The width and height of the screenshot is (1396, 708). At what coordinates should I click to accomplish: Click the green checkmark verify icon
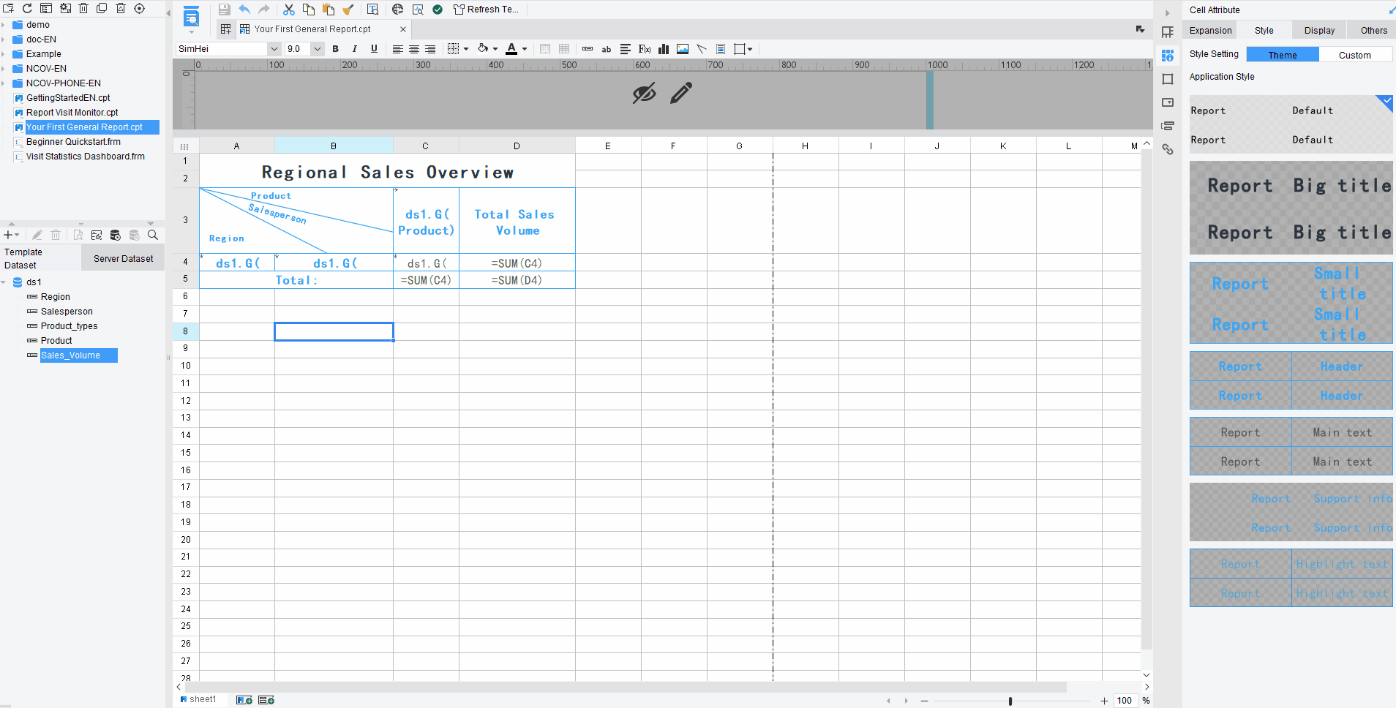(x=438, y=10)
